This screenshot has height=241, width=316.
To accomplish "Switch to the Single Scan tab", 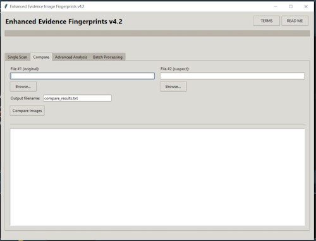I will 18,57.
